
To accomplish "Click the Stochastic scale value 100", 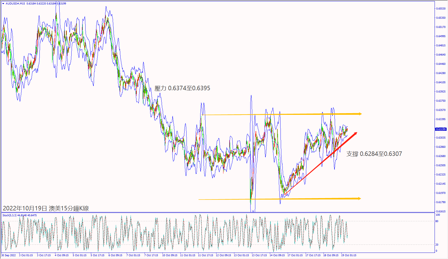I will click(438, 215).
